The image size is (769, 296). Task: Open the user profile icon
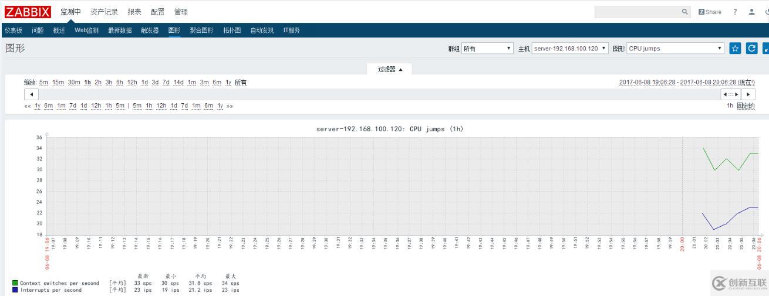pyautogui.click(x=751, y=12)
